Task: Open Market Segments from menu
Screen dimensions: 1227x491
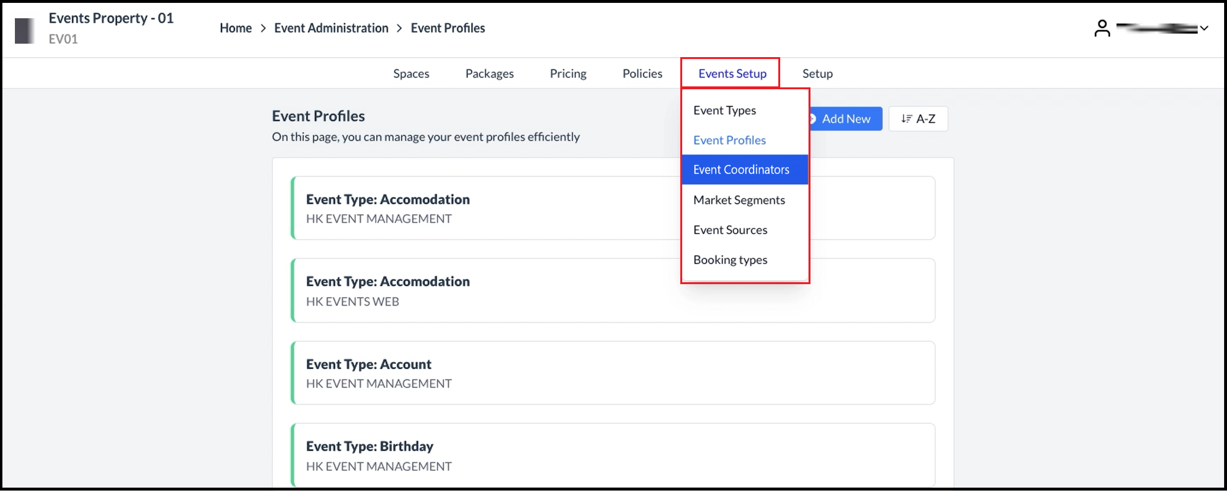Action: [739, 200]
